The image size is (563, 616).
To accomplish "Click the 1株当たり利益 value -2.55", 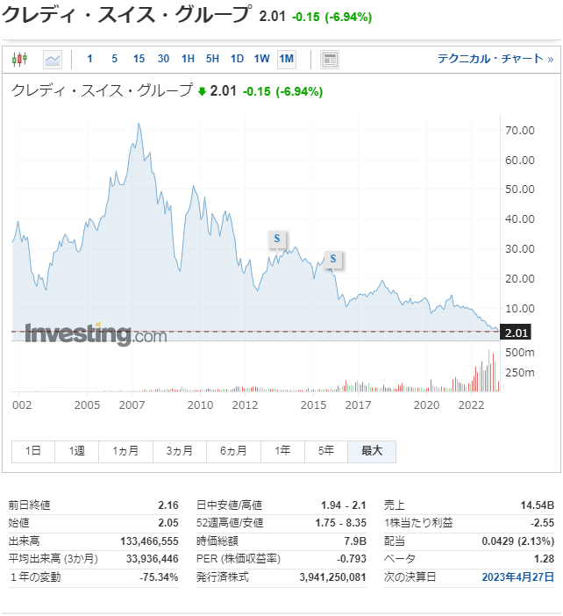I will (542, 523).
